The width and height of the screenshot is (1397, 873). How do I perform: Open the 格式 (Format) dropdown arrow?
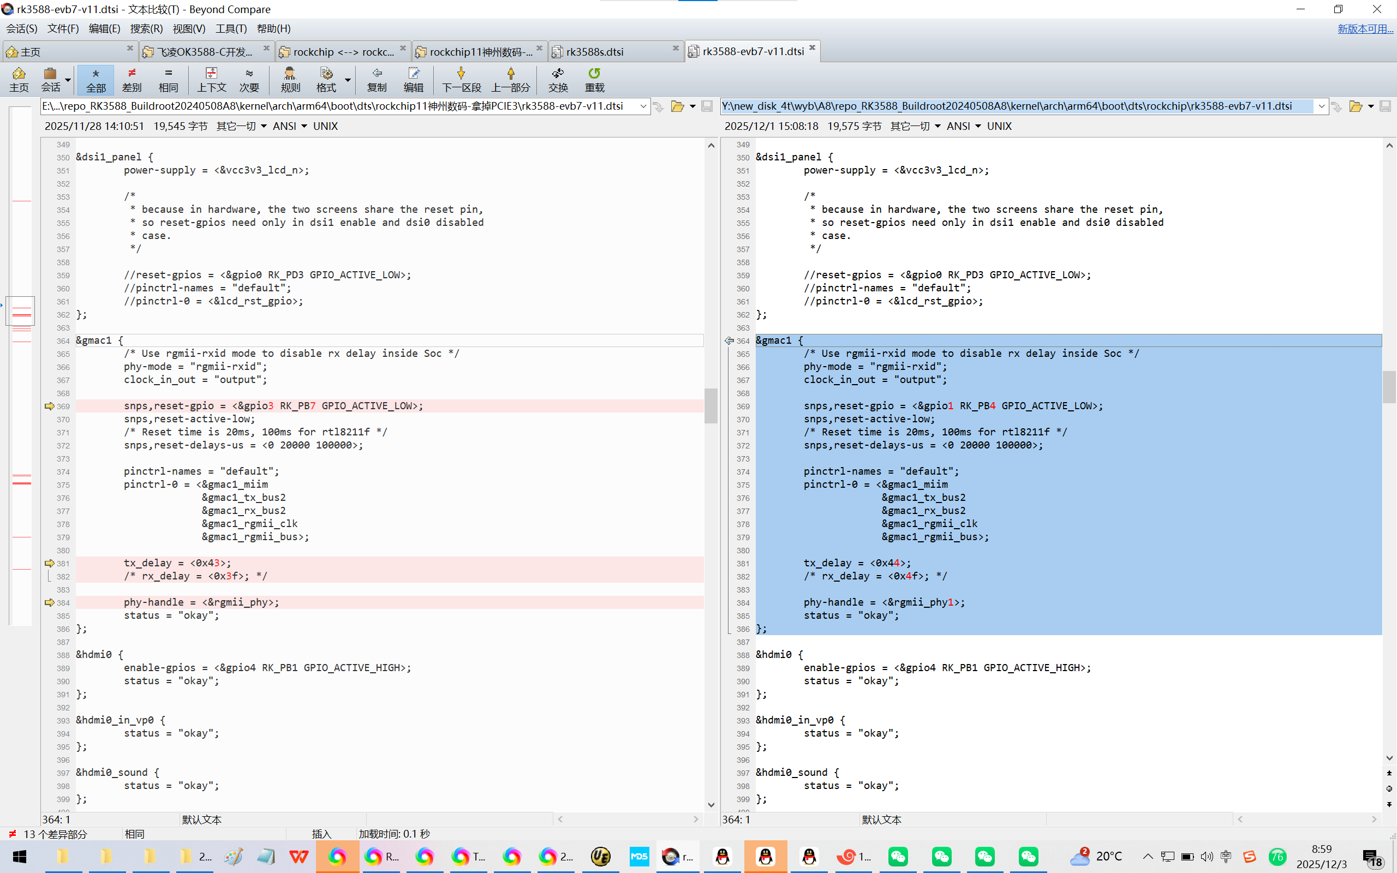tap(348, 80)
